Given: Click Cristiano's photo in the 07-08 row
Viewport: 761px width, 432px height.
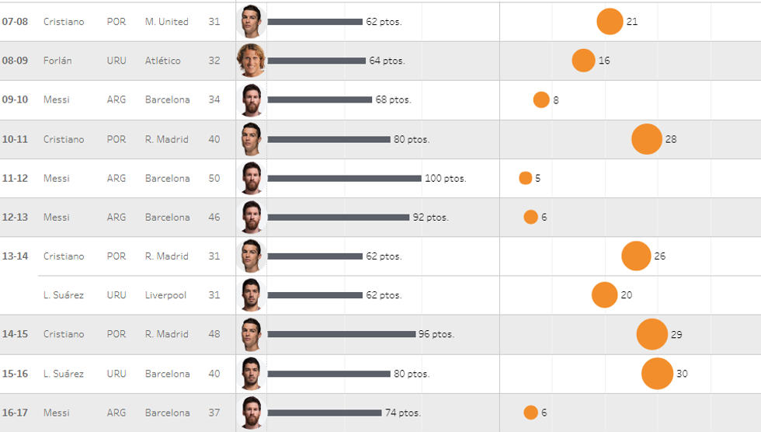Looking at the screenshot, I should [251, 22].
